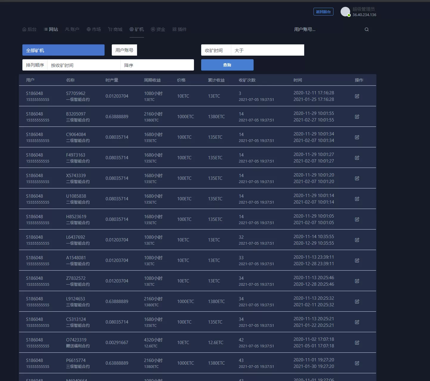Click the 时产量 column header
The width and height of the screenshot is (430, 381).
[112, 80]
